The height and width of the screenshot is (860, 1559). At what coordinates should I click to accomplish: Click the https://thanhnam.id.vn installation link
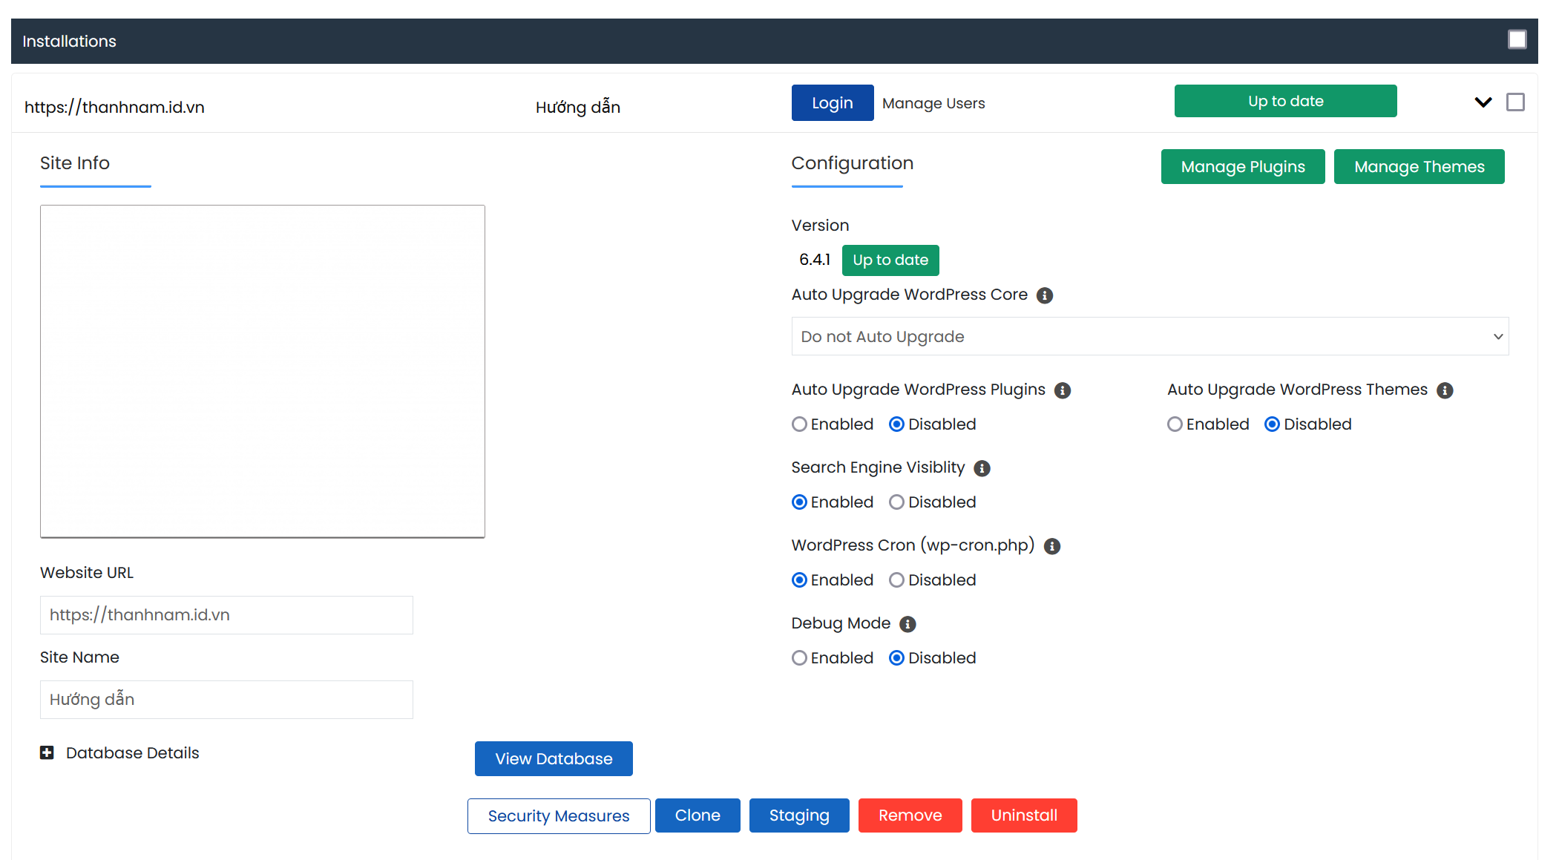pyautogui.click(x=114, y=107)
